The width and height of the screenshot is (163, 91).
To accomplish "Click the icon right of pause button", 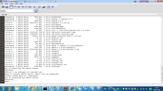I will coord(39,7).
